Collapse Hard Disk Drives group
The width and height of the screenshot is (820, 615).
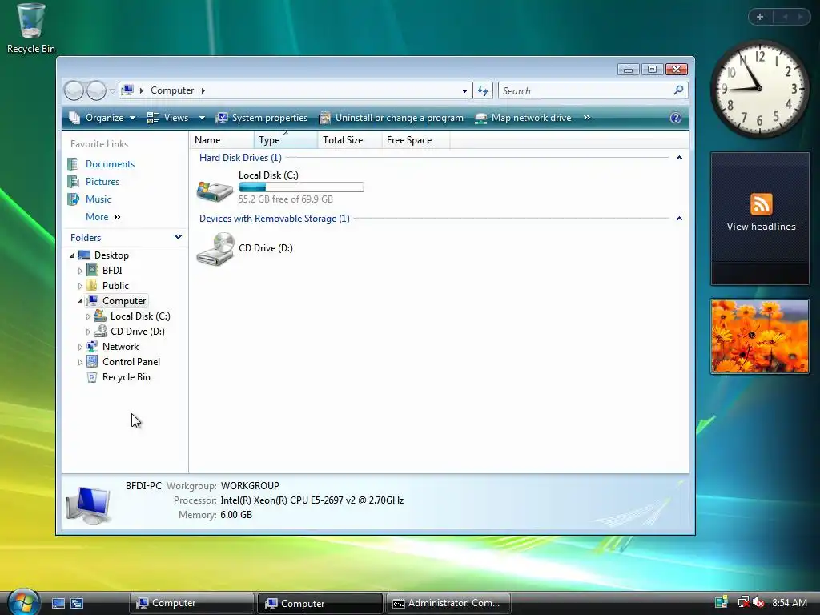pos(679,158)
